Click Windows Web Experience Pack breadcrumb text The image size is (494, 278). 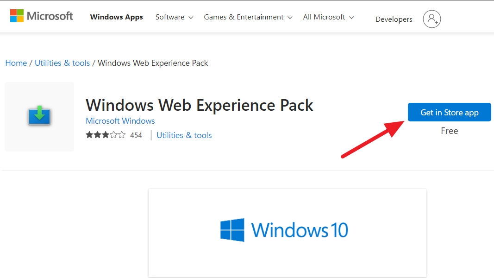[x=153, y=63]
